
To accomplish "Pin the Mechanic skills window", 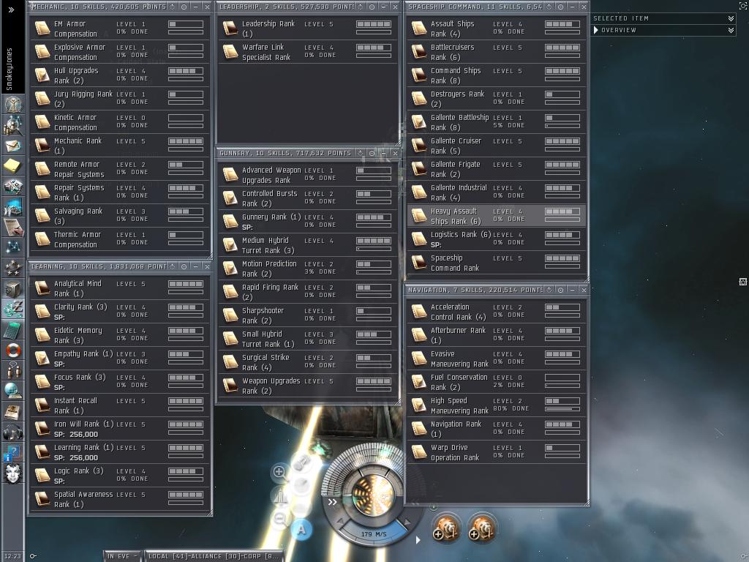I will click(x=173, y=7).
